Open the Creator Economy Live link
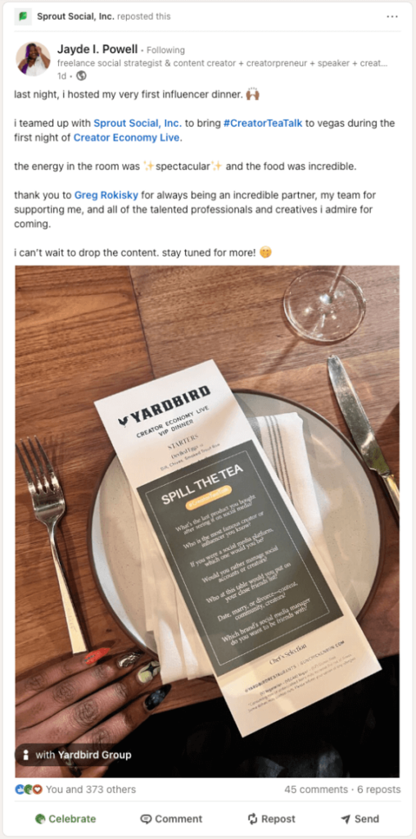This screenshot has height=839, width=416. tap(127, 138)
